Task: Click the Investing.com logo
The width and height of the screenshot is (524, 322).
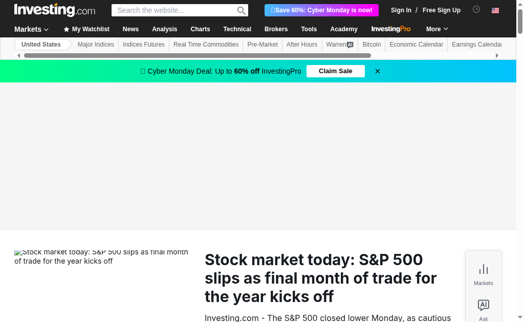Action: coord(55,10)
